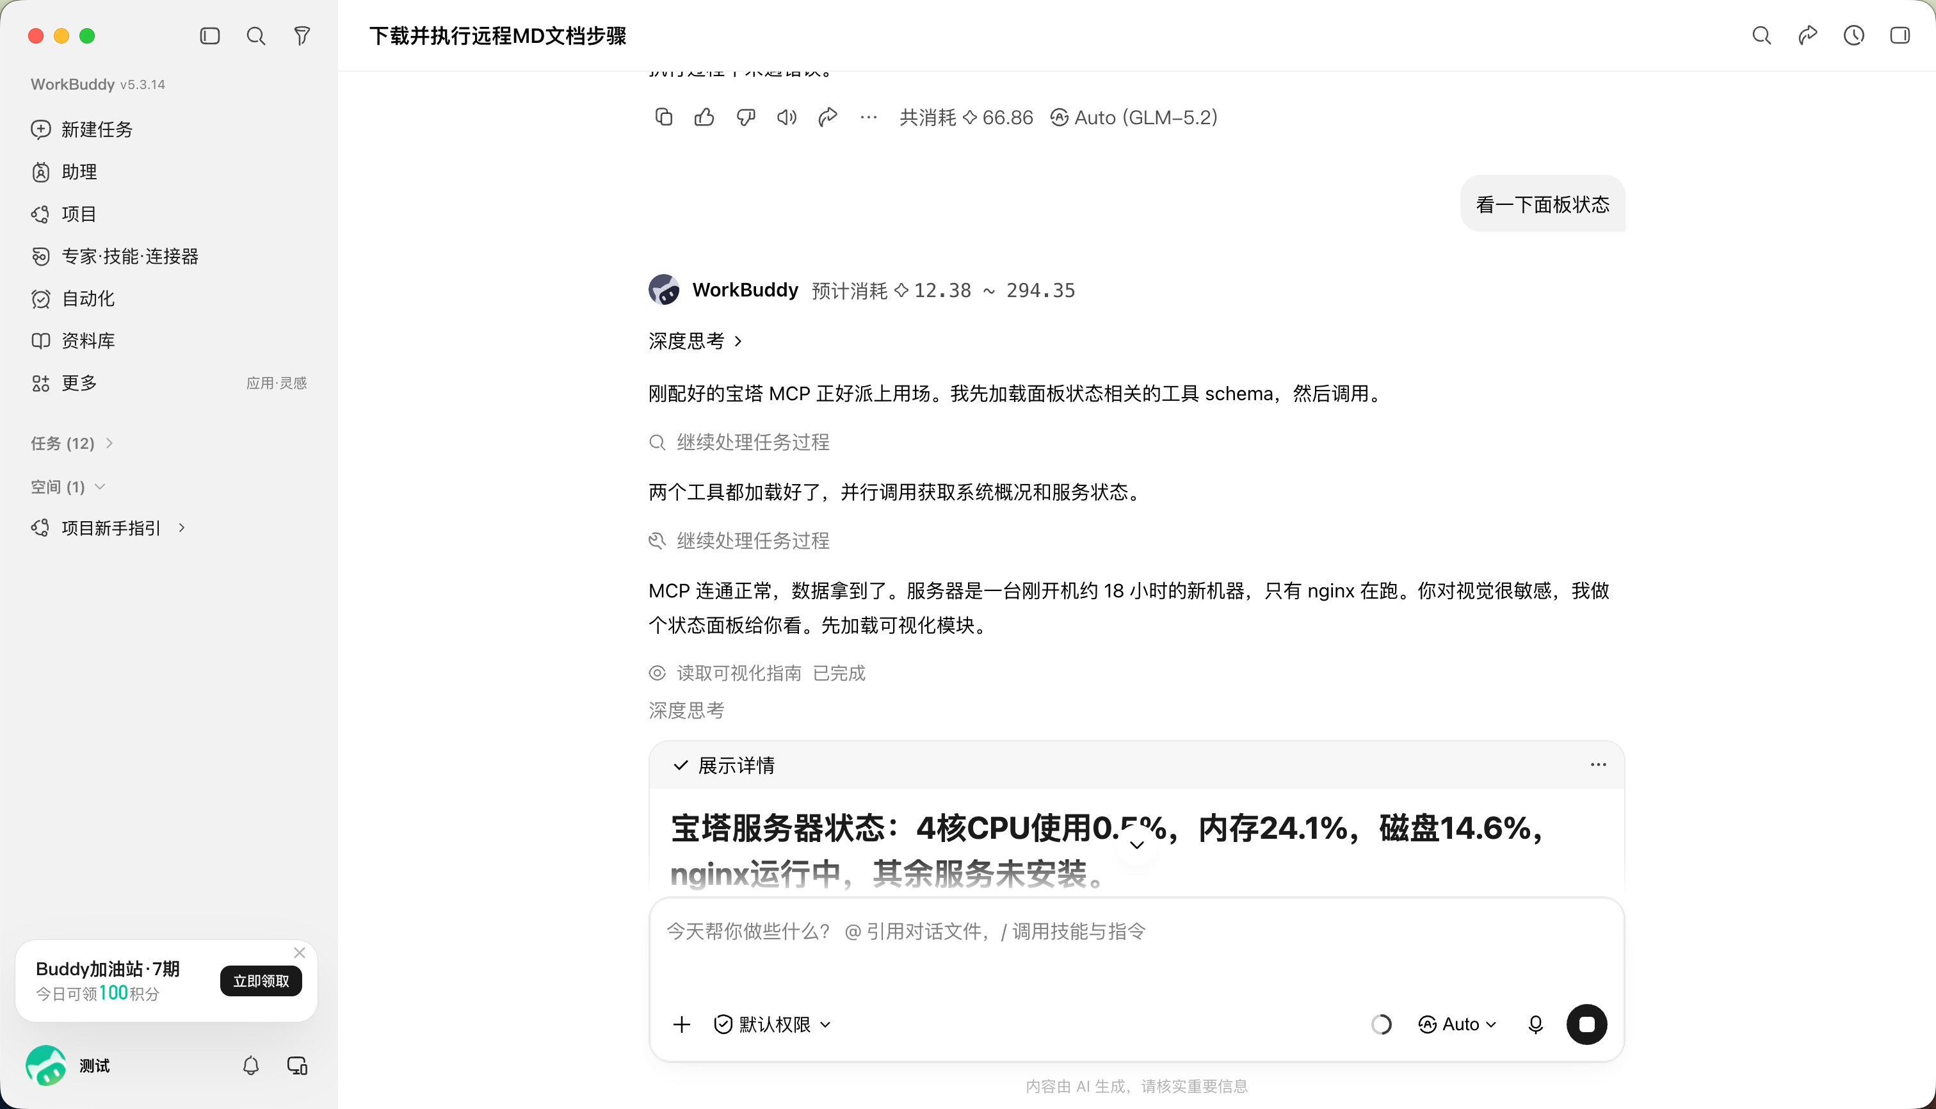The image size is (1936, 1109).
Task: Focus the 今天帮你做些什么 message input
Action: [x=1136, y=932]
